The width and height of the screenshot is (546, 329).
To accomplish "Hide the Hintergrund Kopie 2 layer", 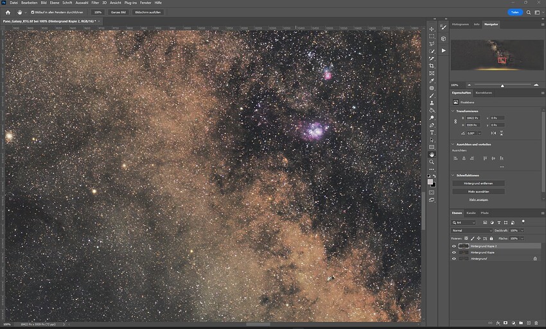I will pos(454,246).
